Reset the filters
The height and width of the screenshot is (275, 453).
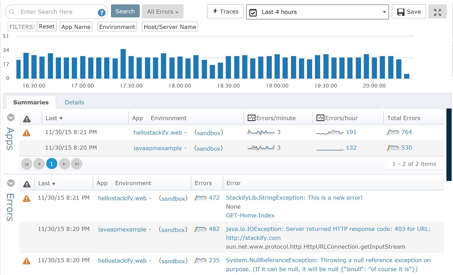(47, 26)
